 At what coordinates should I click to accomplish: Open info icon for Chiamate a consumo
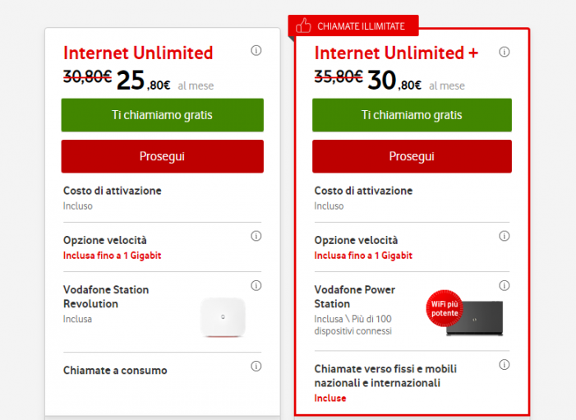click(x=256, y=366)
